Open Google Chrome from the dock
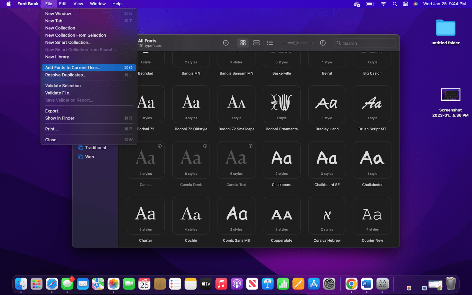The image size is (472, 295). 351,284
